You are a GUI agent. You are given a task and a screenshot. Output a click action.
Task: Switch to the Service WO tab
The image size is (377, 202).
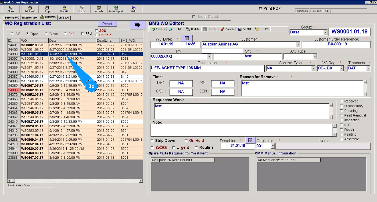coord(12,17)
